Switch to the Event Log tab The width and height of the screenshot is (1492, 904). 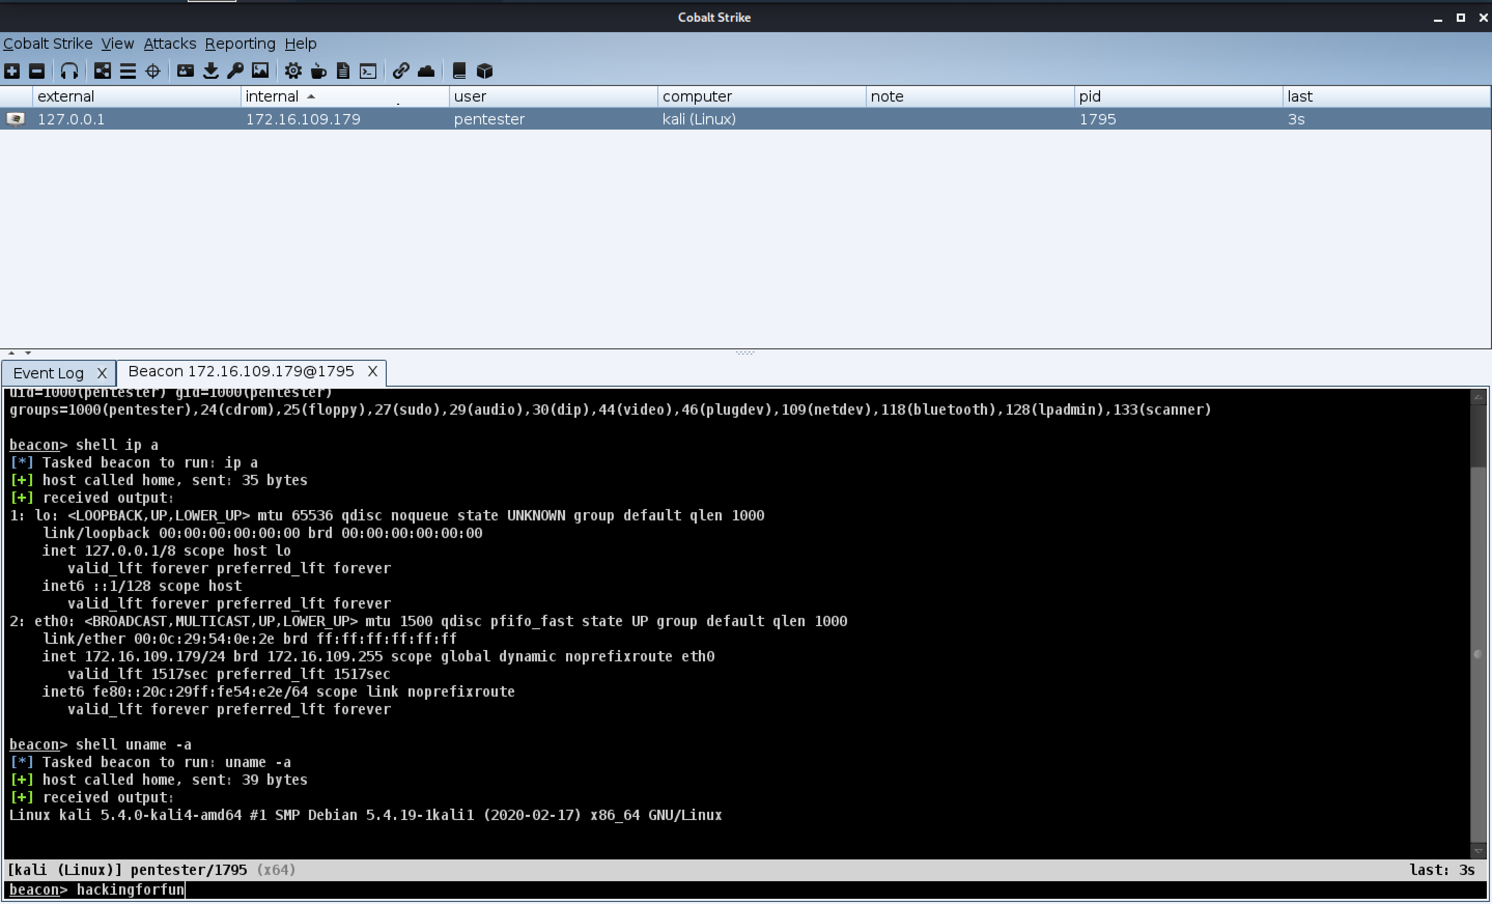[x=48, y=373]
